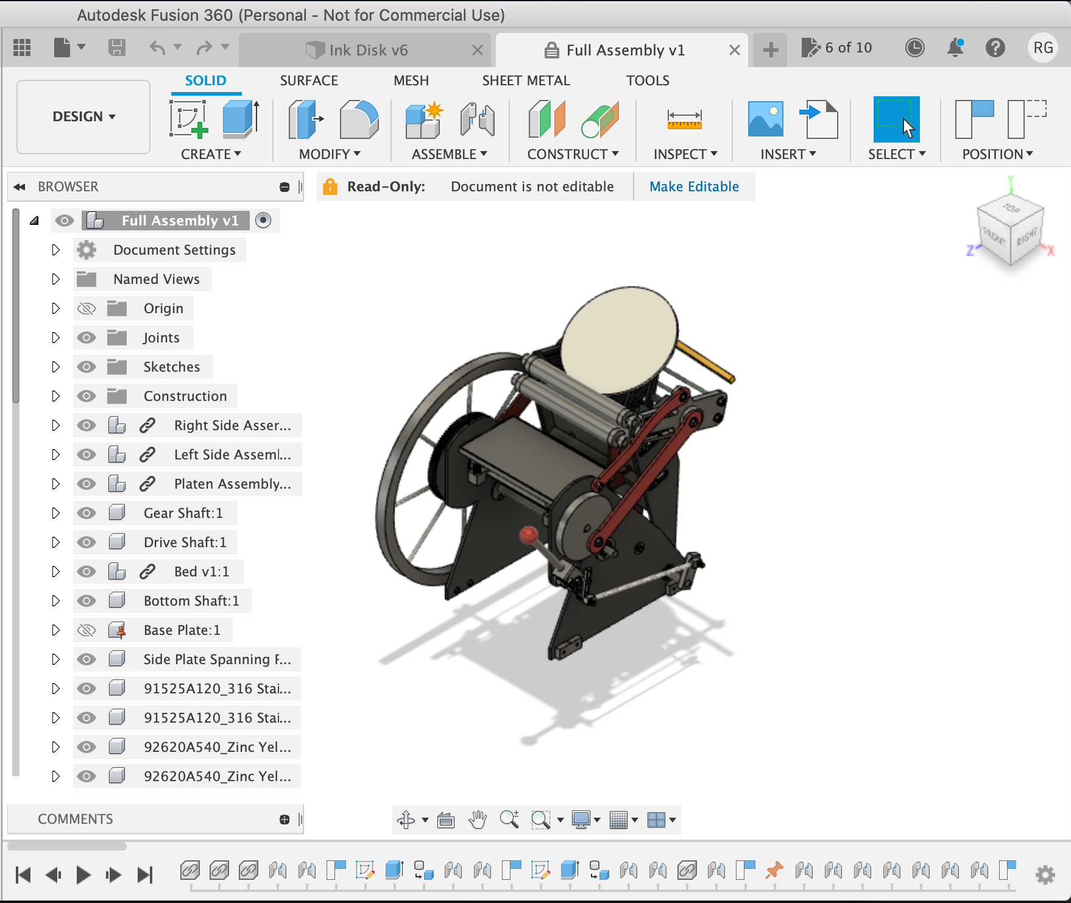
Task: Hide the Joints folder
Action: click(x=87, y=338)
